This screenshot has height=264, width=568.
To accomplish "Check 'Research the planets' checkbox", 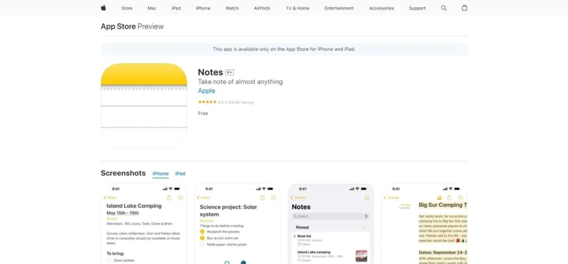I will 202,231.
